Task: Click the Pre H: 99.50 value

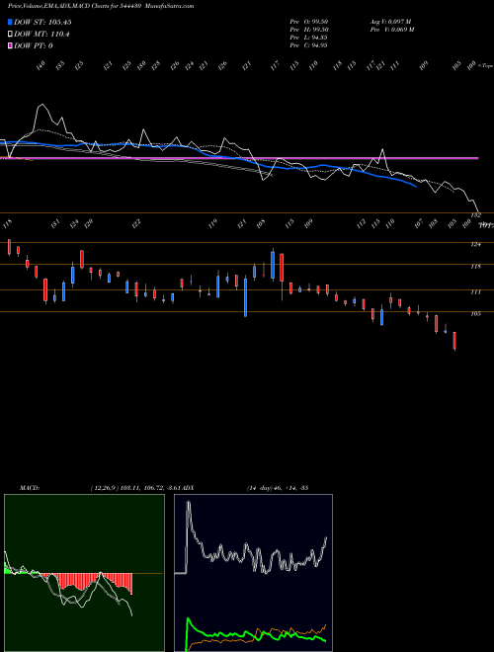Action: click(x=308, y=30)
